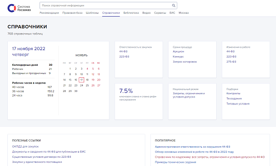
Task: Open Аукцион under Сроки процедур
Action: pyautogui.click(x=178, y=52)
